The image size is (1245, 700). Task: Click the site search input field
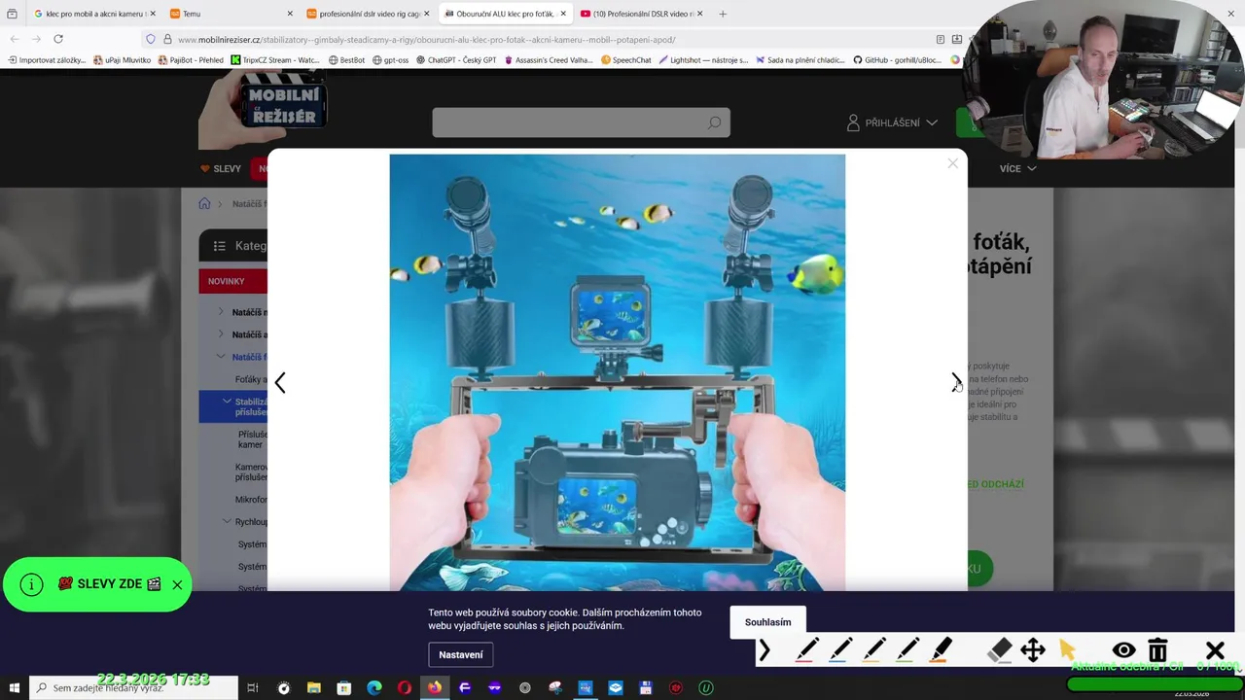581,122
